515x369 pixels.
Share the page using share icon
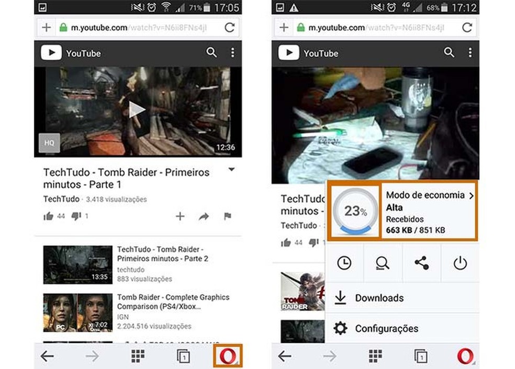coord(422,263)
